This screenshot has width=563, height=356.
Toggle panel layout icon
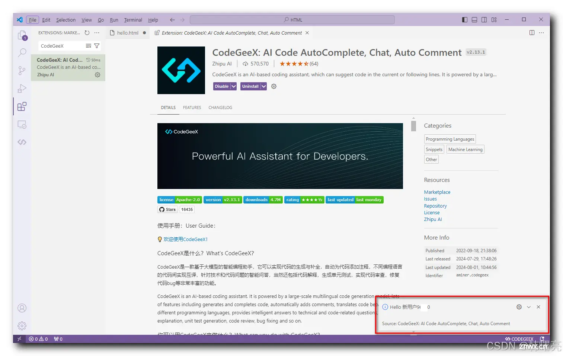click(x=474, y=20)
